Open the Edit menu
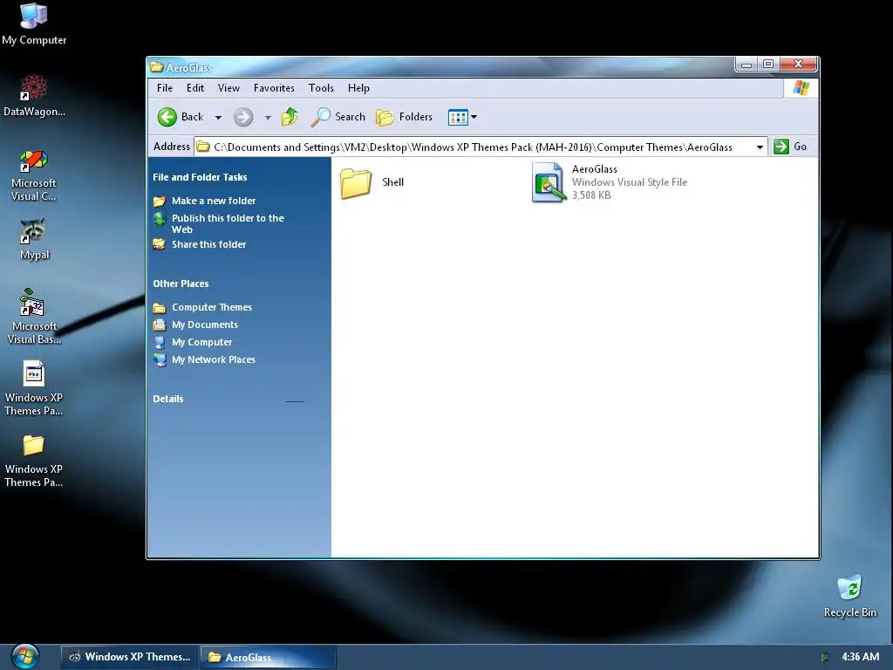The image size is (893, 670). 194,88
